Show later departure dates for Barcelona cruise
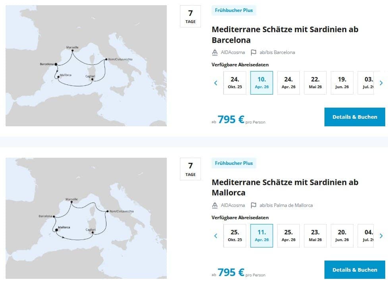 click(381, 83)
